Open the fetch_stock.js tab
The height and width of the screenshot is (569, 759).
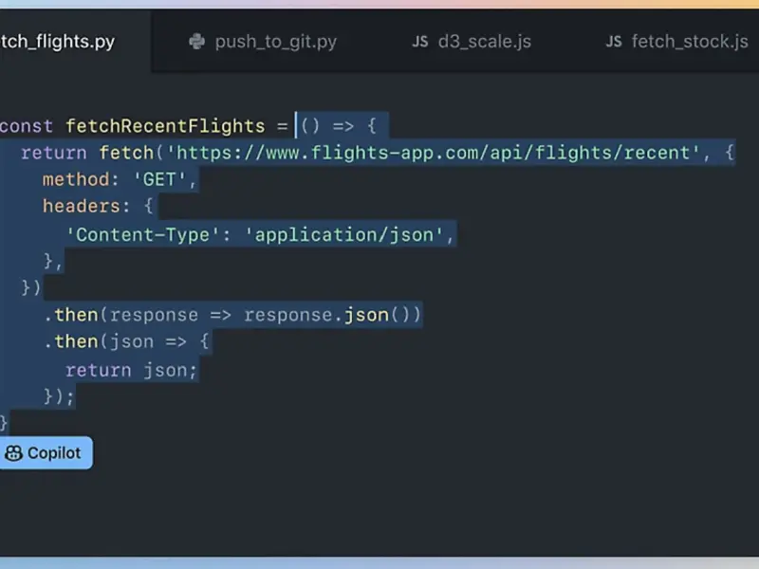677,42
